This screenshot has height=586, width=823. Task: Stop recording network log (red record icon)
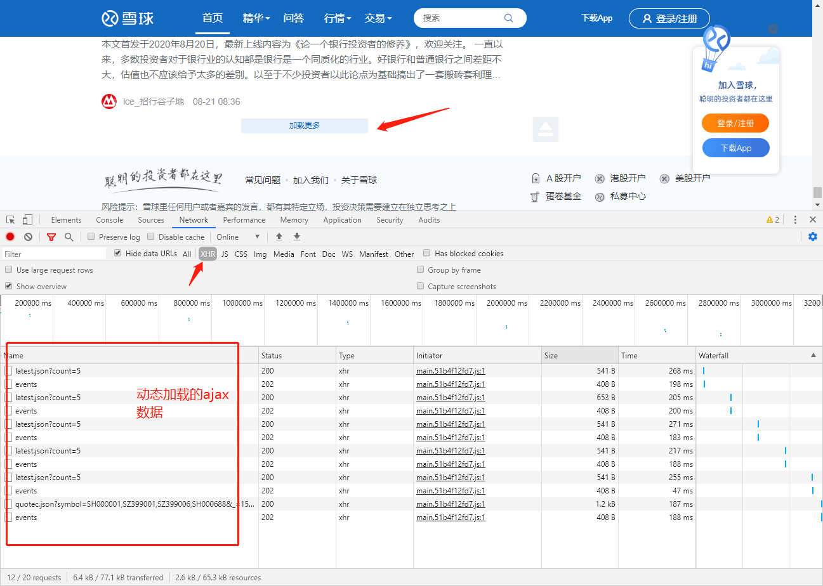[10, 236]
